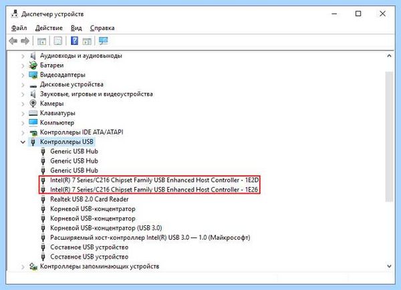The width and height of the screenshot is (401, 290).
Task: Select the Контроллеры USB category label
Action: point(66,142)
